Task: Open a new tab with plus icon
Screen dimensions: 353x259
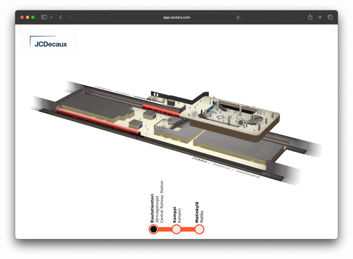Action: point(320,17)
